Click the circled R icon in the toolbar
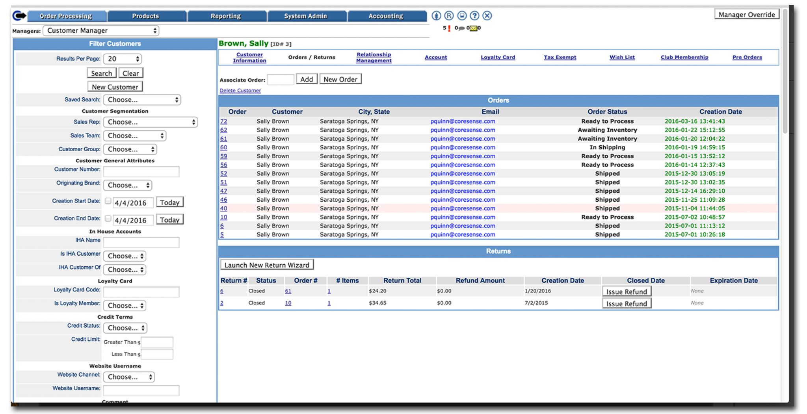The height and width of the screenshot is (414, 807). (x=448, y=15)
